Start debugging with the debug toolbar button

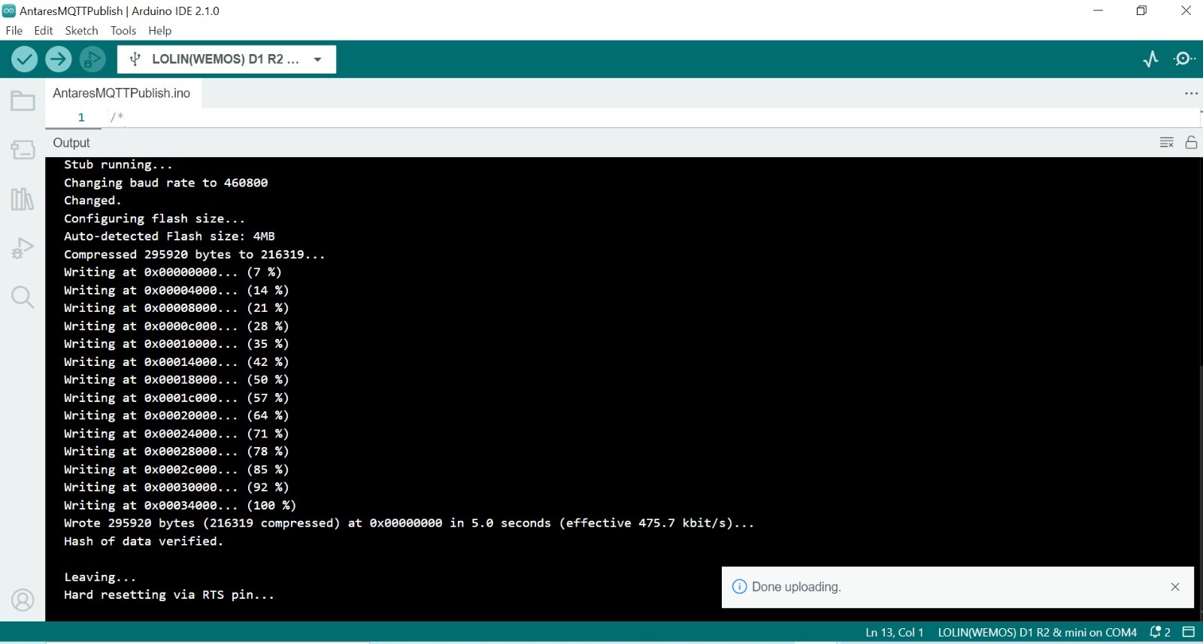pyautogui.click(x=92, y=59)
